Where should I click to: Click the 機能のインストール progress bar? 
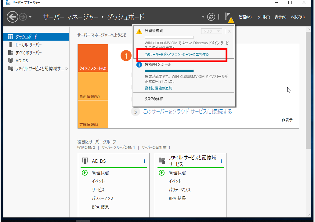169,71
